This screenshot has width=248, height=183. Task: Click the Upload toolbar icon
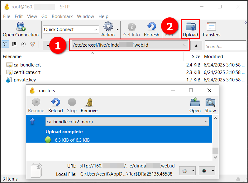pos(190,30)
